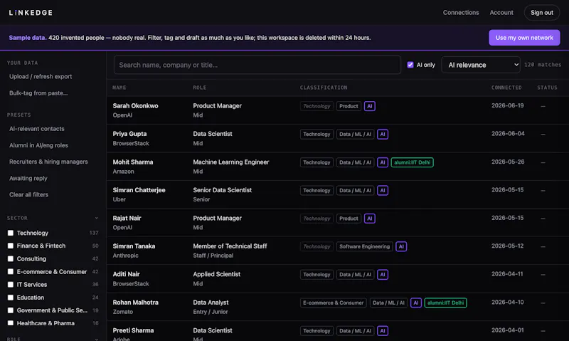Open Account page
This screenshot has width=569, height=341.
click(501, 13)
